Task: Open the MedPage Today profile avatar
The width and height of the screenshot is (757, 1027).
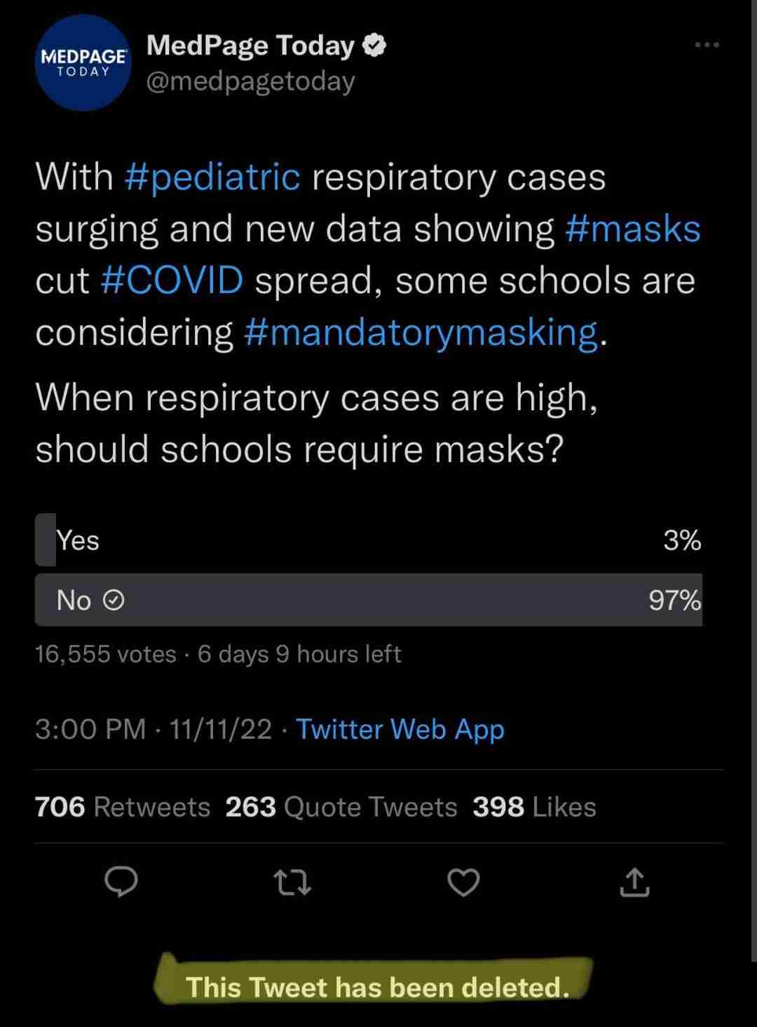Action: click(83, 63)
